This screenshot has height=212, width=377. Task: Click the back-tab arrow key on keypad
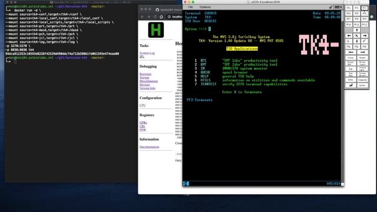point(351,52)
